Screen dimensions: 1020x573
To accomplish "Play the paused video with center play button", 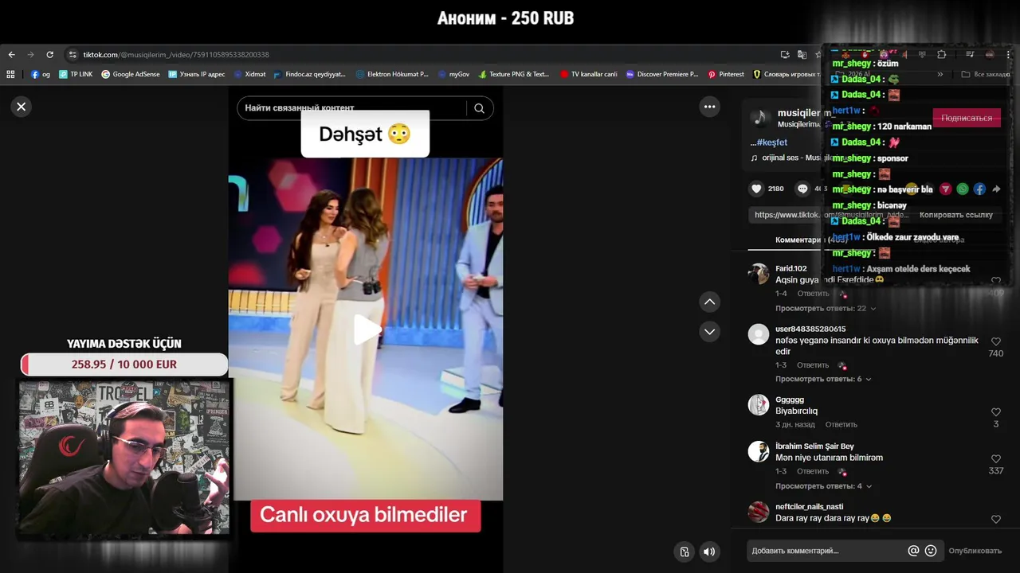I will pyautogui.click(x=366, y=330).
